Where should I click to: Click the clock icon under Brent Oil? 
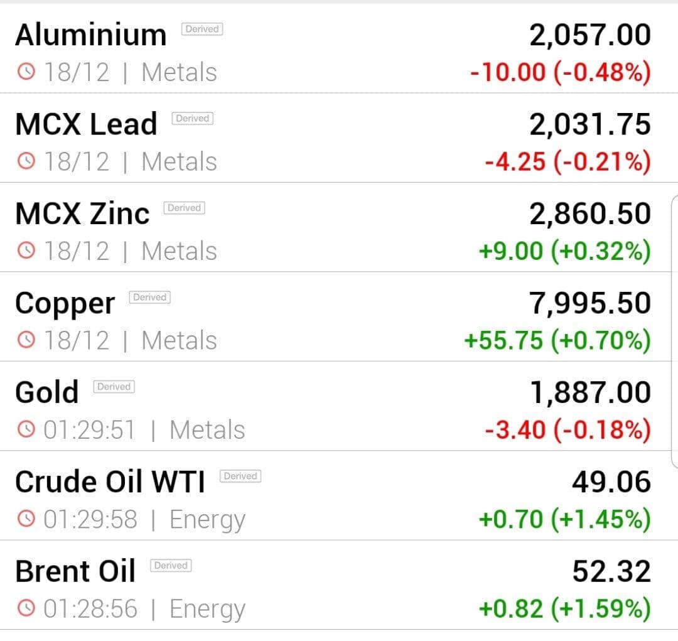pyautogui.click(x=26, y=608)
